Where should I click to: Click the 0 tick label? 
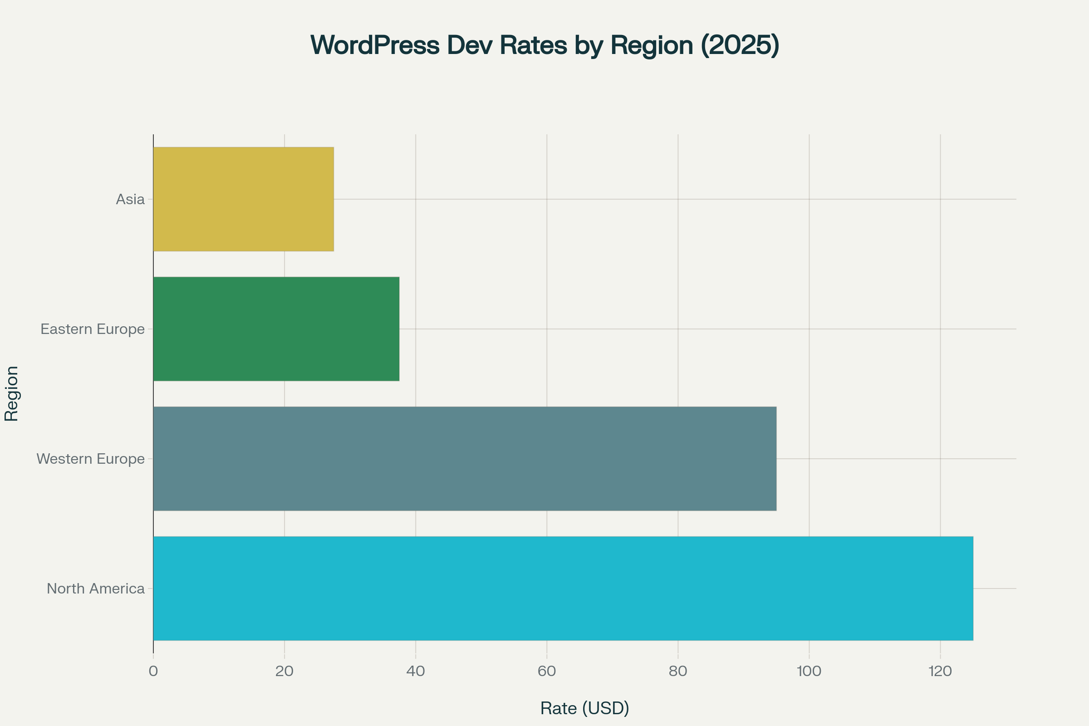[x=153, y=672]
